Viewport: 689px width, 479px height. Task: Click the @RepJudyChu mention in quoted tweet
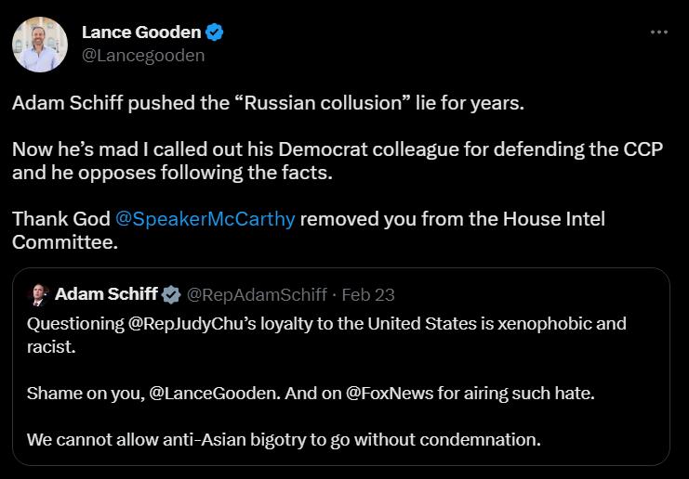(192, 324)
